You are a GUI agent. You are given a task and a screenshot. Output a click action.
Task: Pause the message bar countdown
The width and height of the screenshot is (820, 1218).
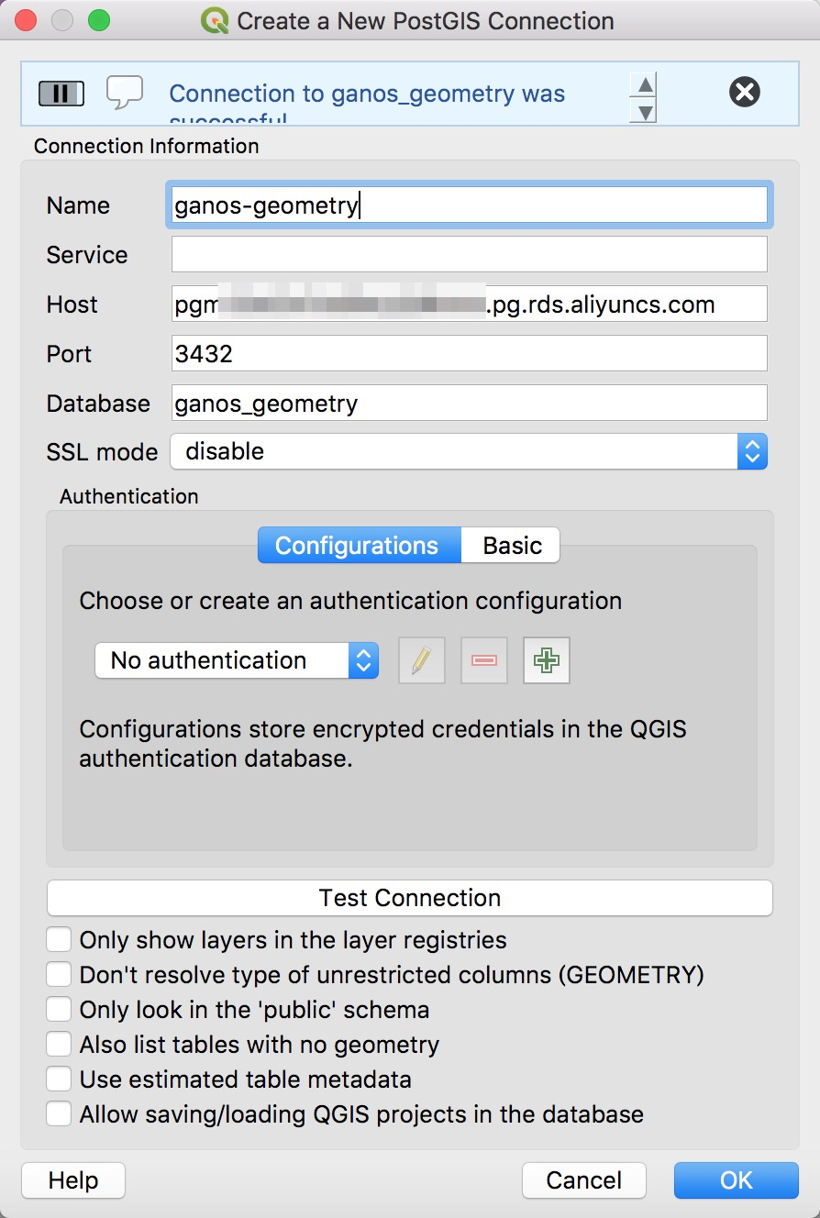click(61, 94)
